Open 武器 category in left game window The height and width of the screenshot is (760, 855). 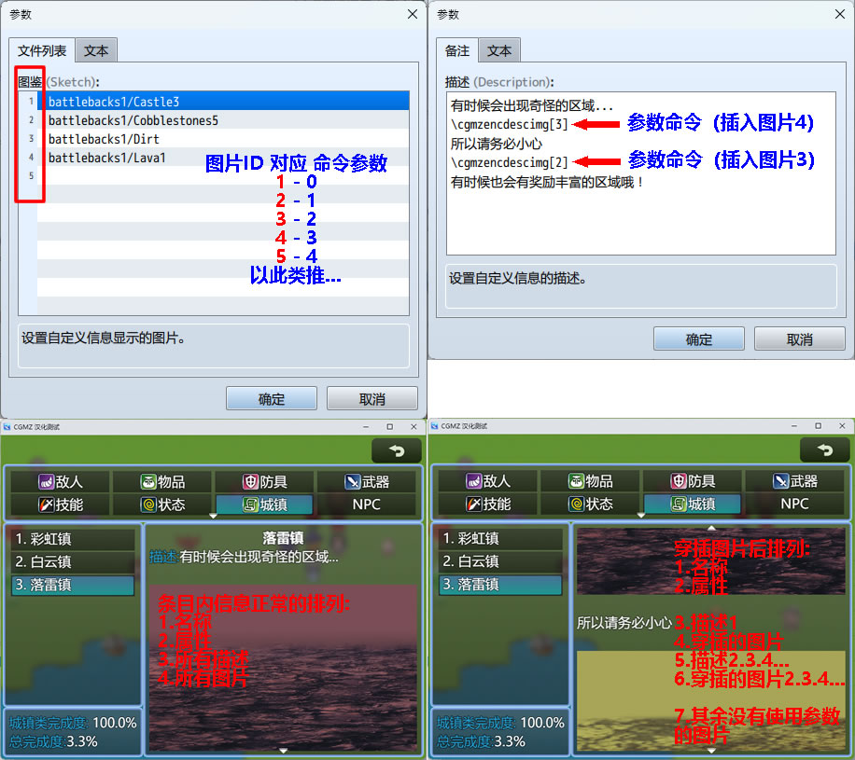point(367,481)
